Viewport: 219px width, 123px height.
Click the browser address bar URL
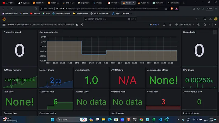[x=107, y=9]
